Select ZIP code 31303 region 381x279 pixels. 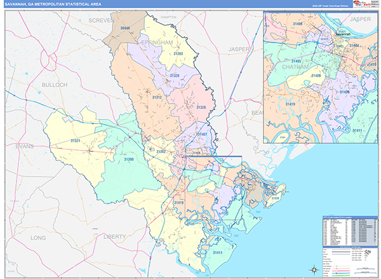(178, 53)
